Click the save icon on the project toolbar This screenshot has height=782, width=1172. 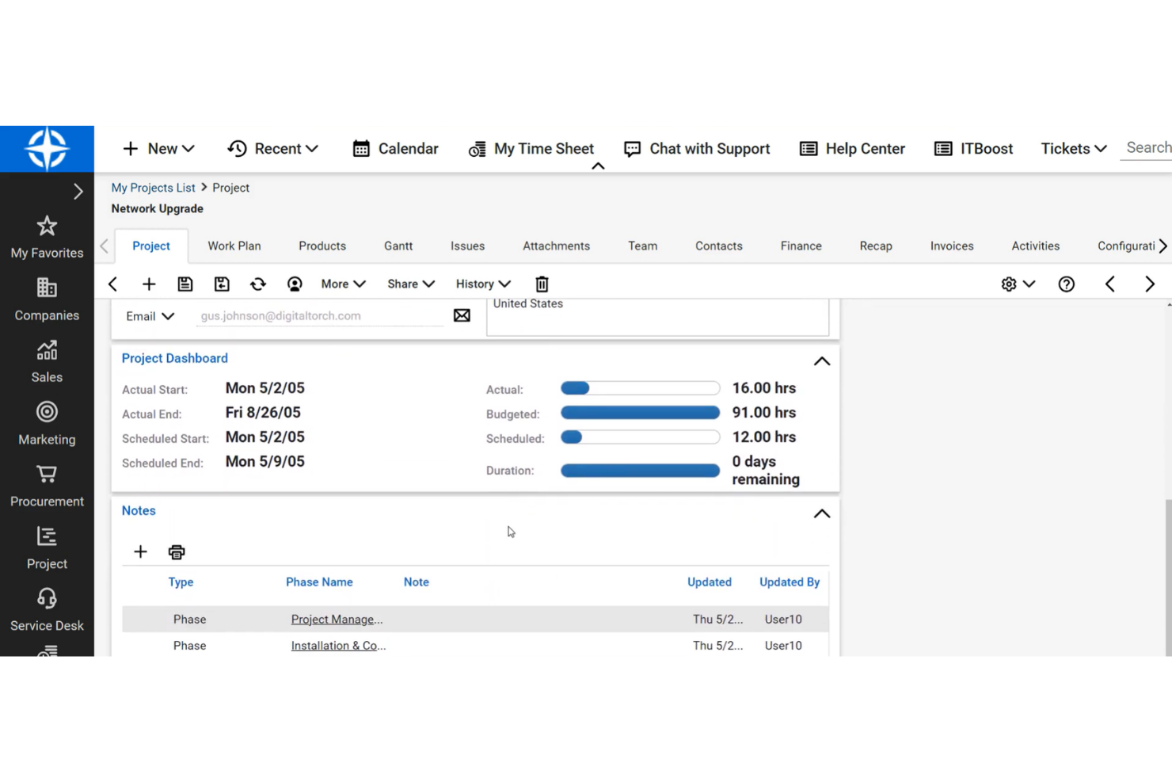(185, 284)
